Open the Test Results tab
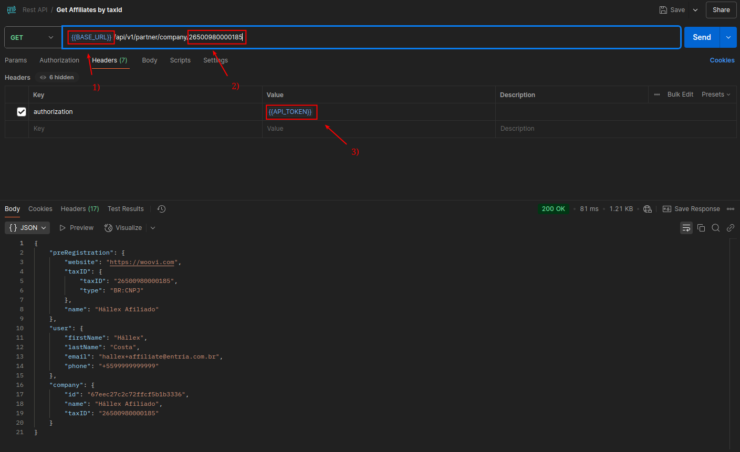Image resolution: width=740 pixels, height=452 pixels. click(126, 209)
